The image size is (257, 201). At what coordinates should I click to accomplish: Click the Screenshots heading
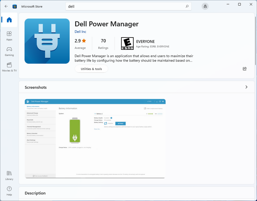coord(36,88)
